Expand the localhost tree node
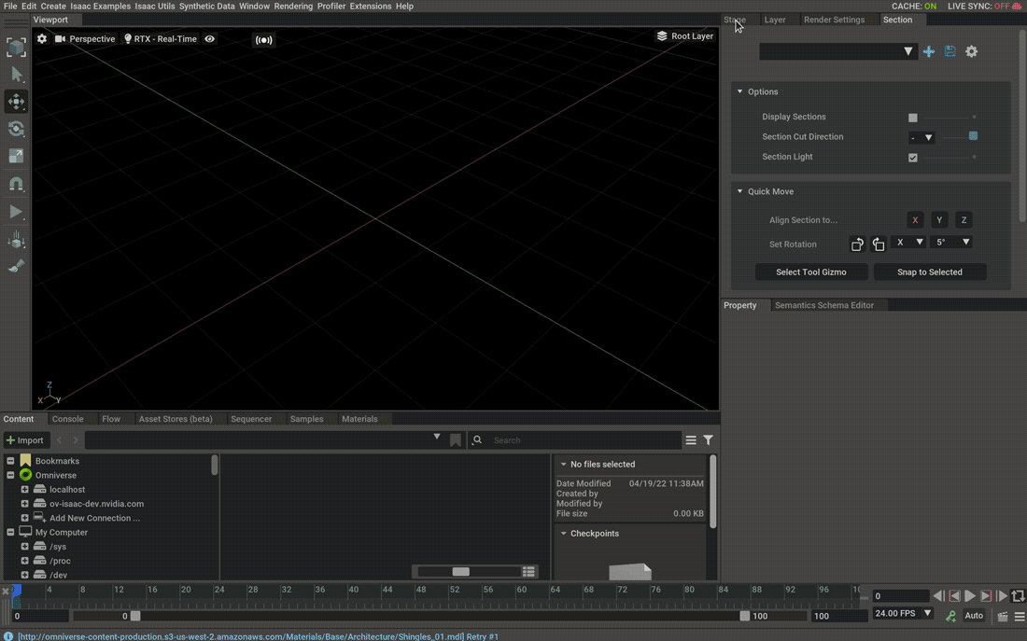The width and height of the screenshot is (1027, 641). coord(25,490)
